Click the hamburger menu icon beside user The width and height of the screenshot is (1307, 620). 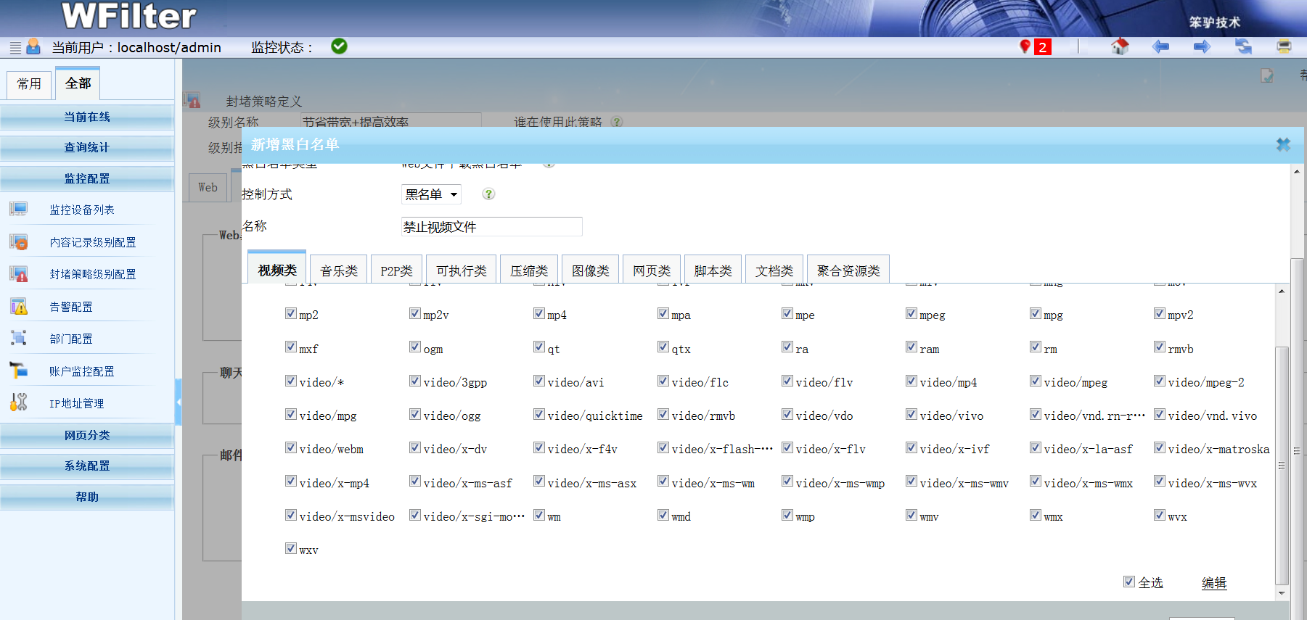pyautogui.click(x=15, y=48)
